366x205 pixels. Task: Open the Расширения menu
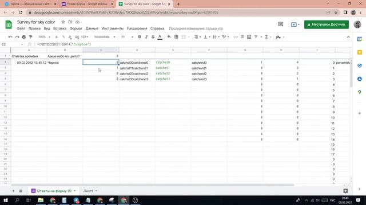tap(137, 28)
